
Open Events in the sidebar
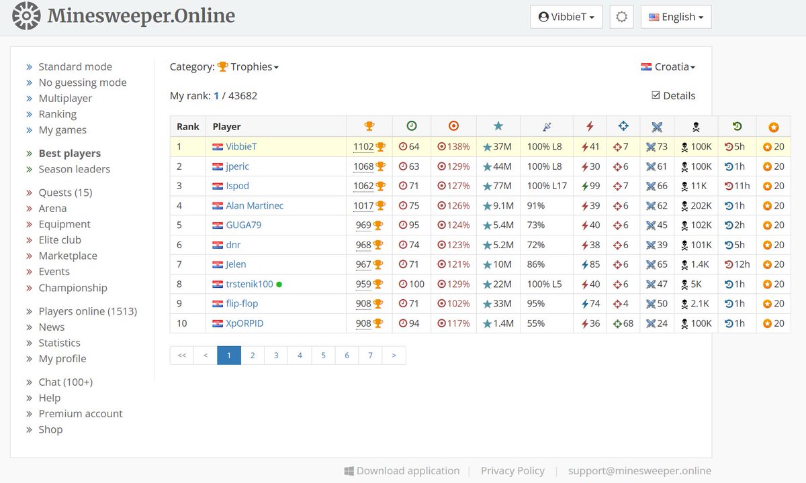point(54,272)
